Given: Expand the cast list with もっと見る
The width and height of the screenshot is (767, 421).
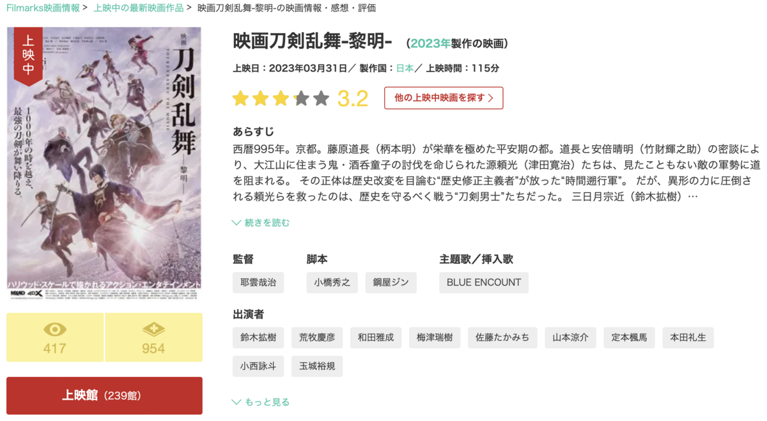Looking at the screenshot, I should 261,402.
